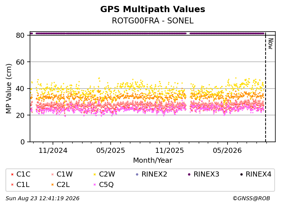The height and width of the screenshot is (207, 281).
Task: Click the C2L orange legend marker
Action: (x=53, y=185)
